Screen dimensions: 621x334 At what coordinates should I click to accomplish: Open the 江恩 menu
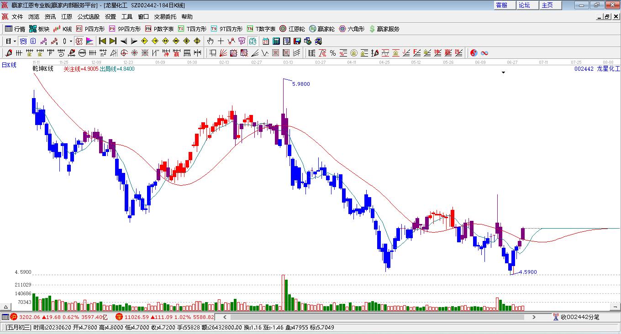pos(67,17)
